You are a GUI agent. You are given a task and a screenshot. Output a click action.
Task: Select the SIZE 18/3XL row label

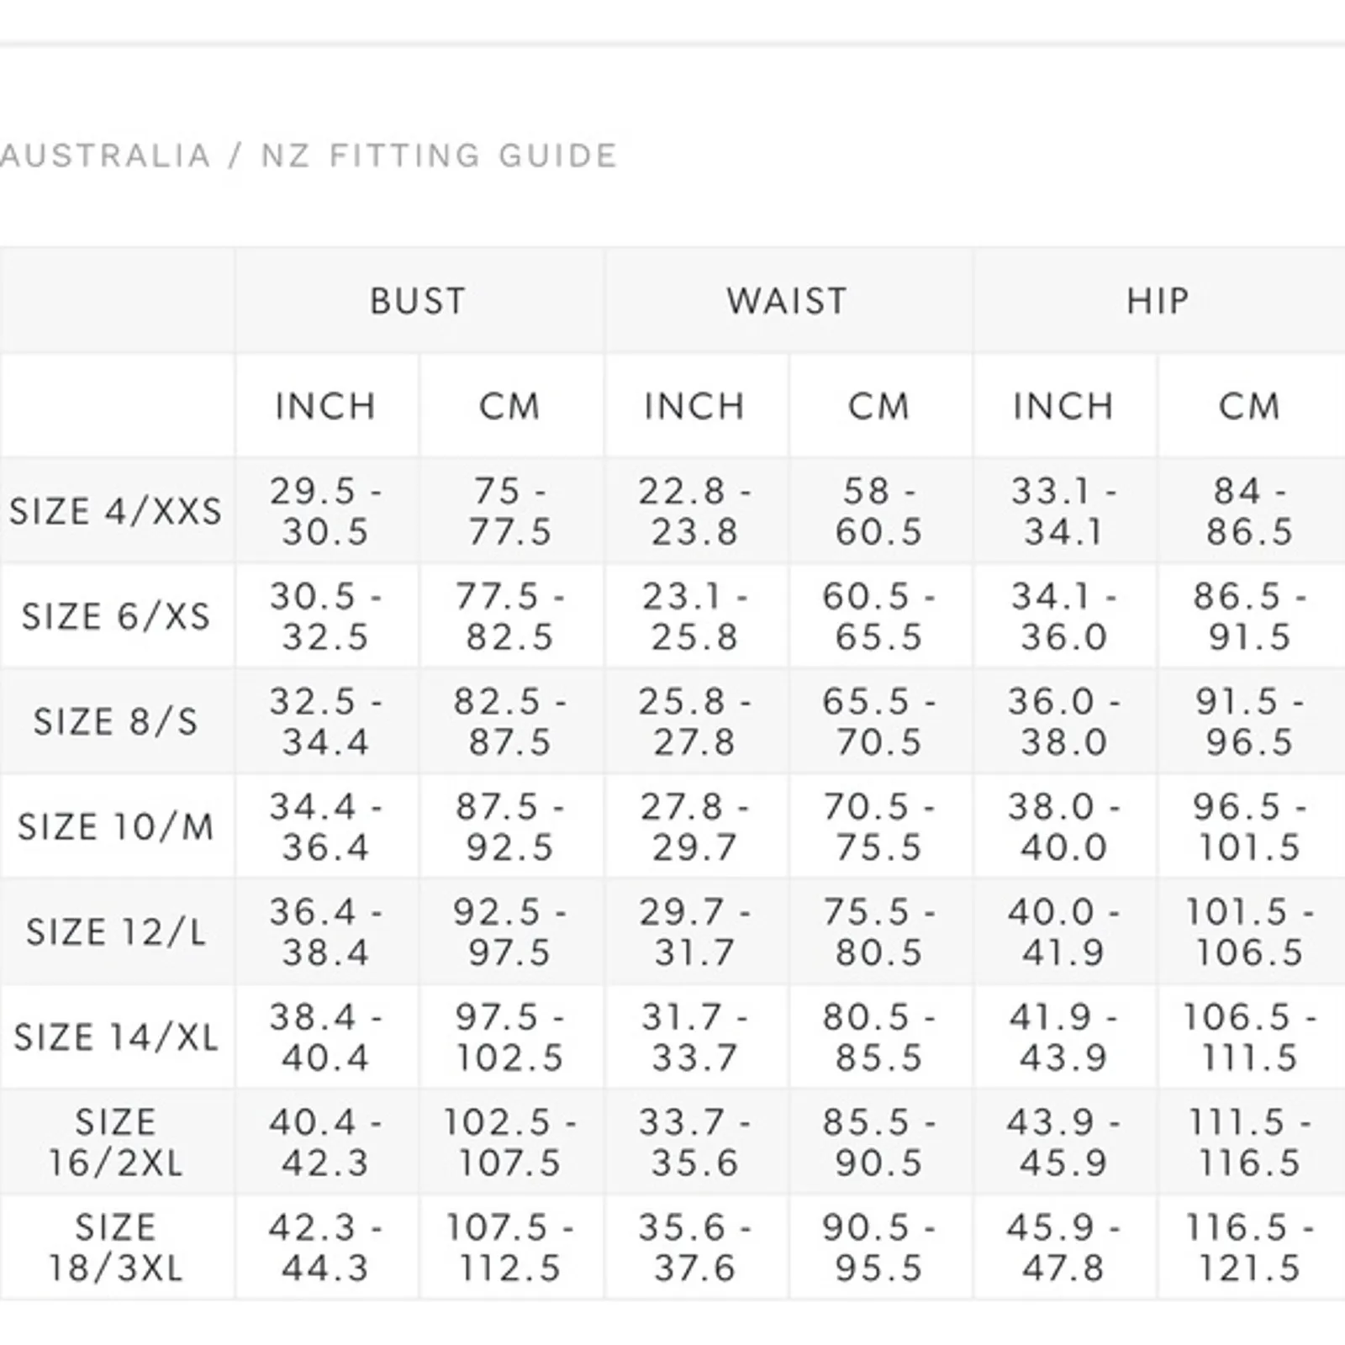pos(116,1247)
